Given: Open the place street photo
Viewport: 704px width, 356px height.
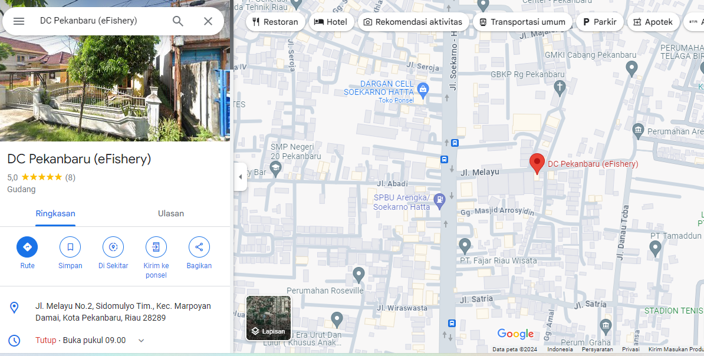Looking at the screenshot, I should click(x=115, y=88).
